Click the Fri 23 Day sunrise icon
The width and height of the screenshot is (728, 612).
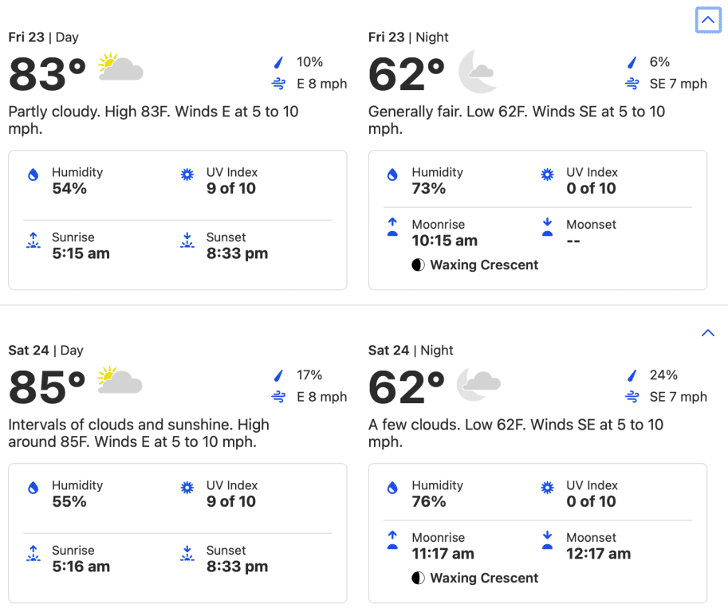click(x=33, y=241)
